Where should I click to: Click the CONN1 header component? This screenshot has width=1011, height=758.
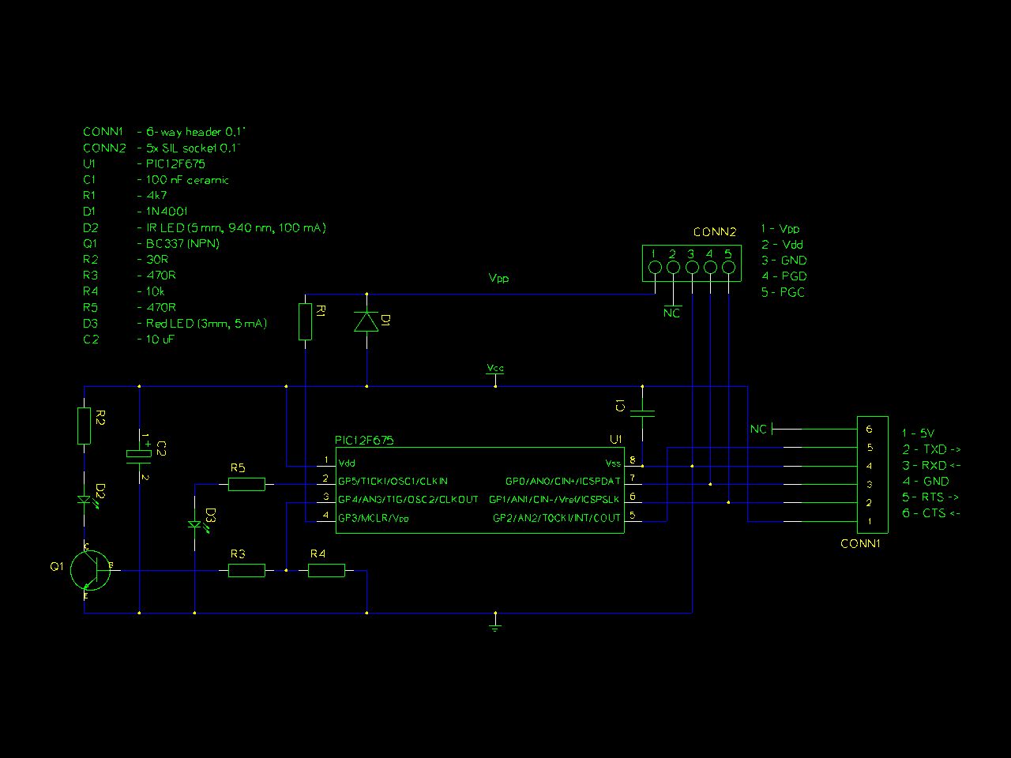pos(873,475)
